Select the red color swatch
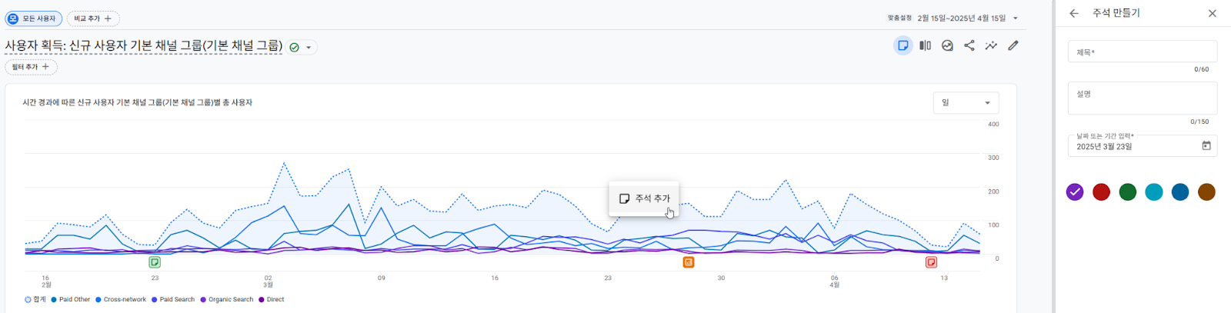Image resolution: width=1231 pixels, height=313 pixels. [1101, 192]
